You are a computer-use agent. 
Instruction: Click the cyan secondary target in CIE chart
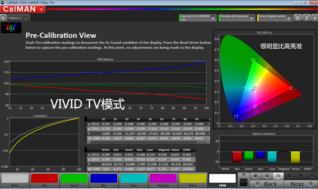click(x=245, y=89)
